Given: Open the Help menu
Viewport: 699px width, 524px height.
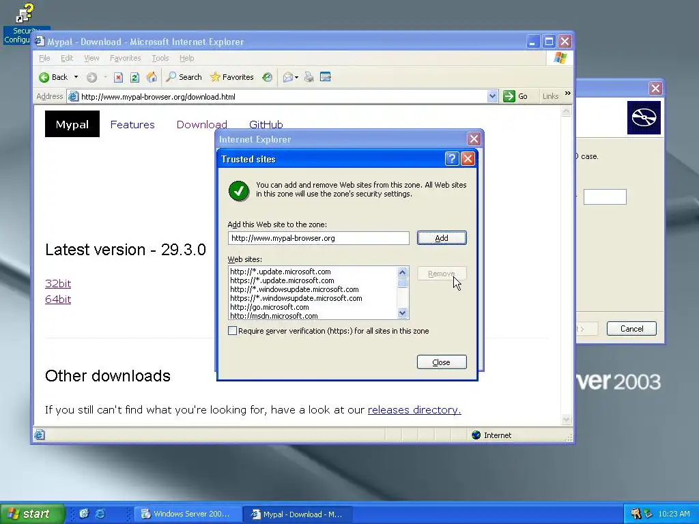Looking at the screenshot, I should coord(186,58).
